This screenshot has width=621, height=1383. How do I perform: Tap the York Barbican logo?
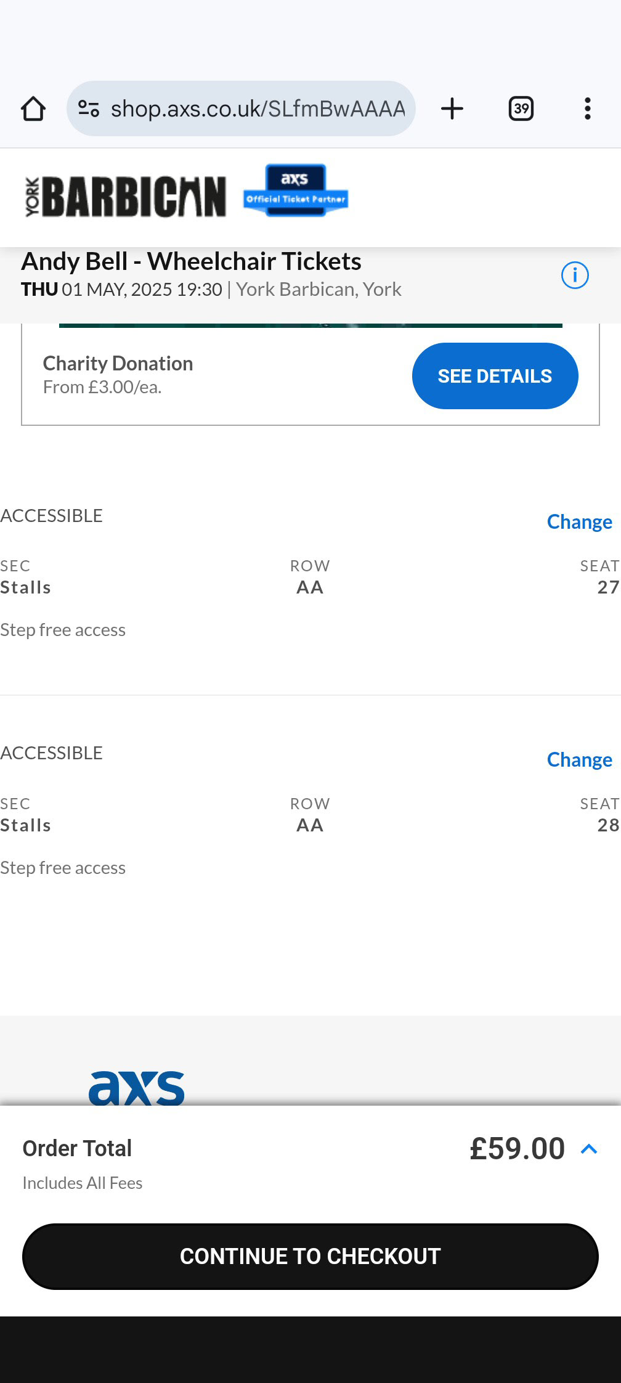[126, 197]
